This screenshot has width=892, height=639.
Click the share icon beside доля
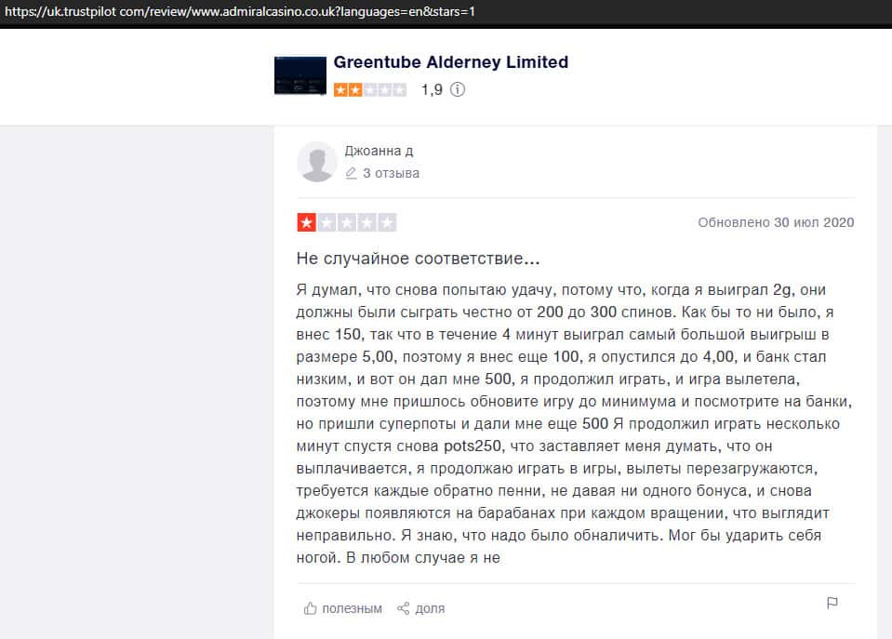coord(404,608)
